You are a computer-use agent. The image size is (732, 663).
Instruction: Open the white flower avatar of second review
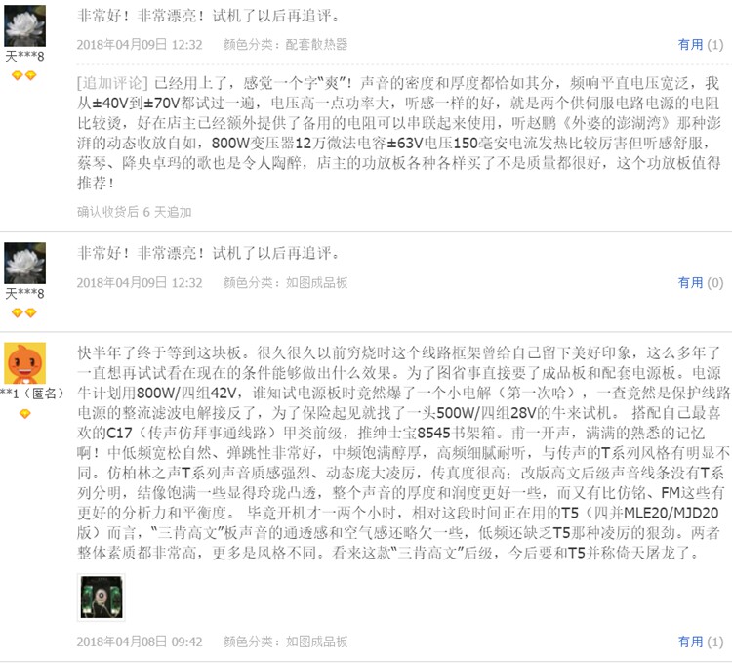24,263
